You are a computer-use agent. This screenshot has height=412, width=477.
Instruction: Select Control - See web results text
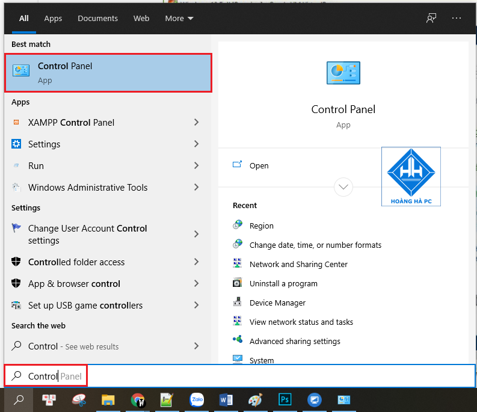pyautogui.click(x=73, y=346)
